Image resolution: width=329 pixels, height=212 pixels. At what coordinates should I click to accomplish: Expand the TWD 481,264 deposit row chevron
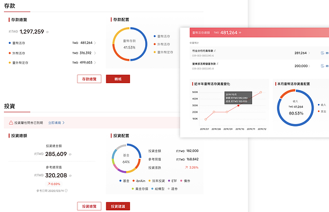pyautogui.click(x=95, y=43)
